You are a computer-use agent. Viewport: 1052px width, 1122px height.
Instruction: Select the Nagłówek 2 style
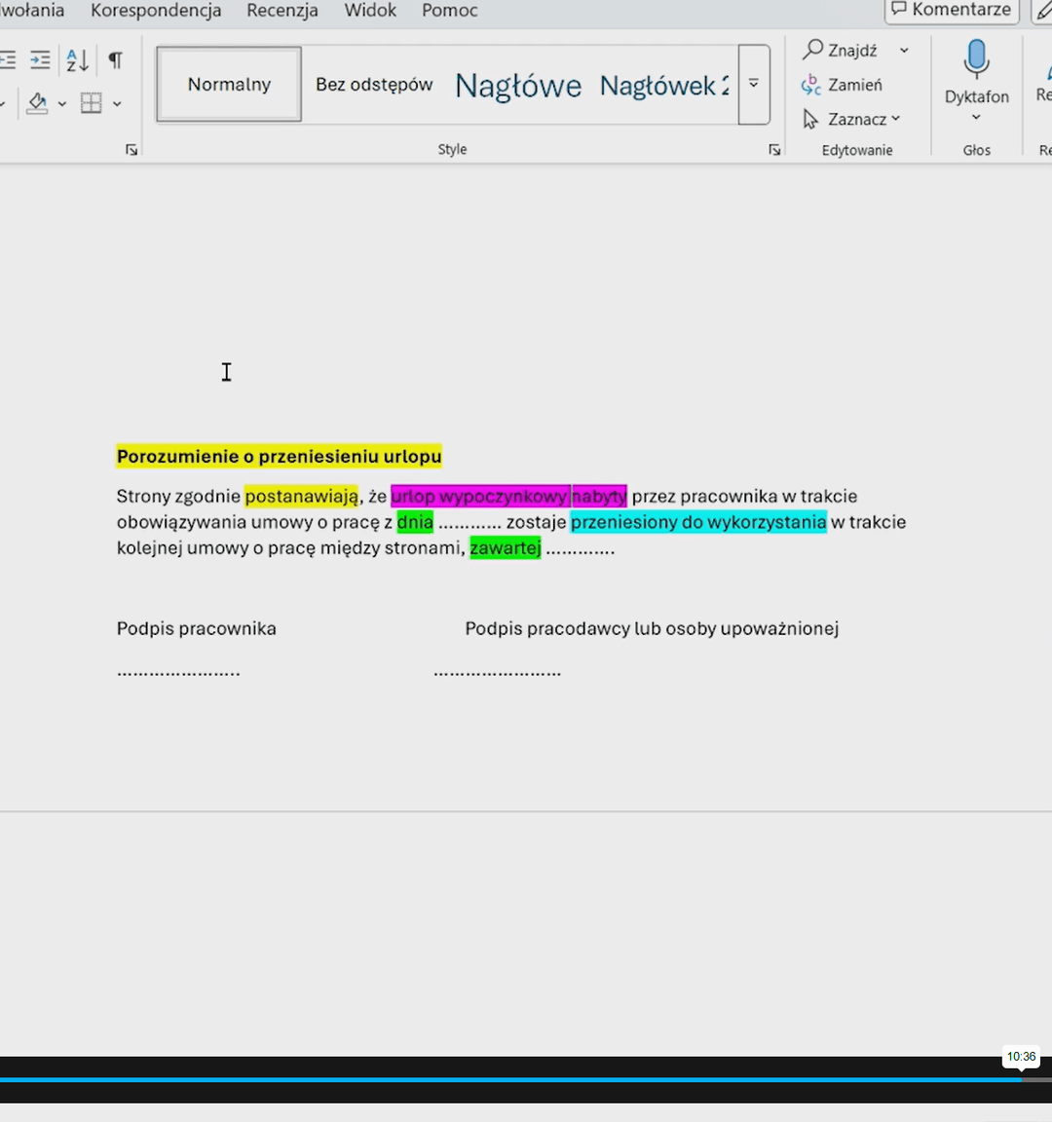click(x=663, y=86)
